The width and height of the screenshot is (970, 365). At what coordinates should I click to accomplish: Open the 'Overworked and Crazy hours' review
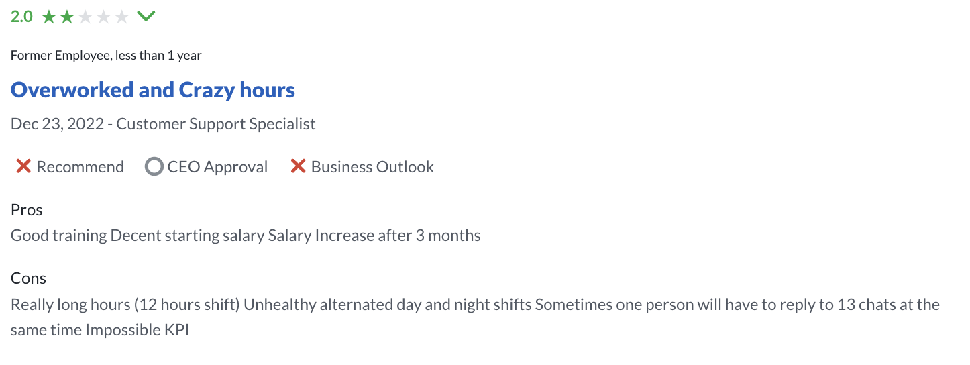coord(153,90)
